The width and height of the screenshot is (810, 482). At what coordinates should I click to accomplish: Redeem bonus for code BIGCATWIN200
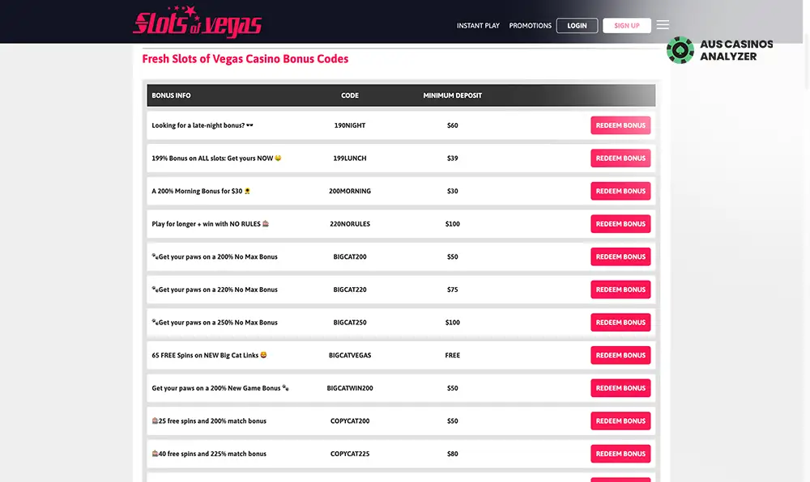(620, 388)
